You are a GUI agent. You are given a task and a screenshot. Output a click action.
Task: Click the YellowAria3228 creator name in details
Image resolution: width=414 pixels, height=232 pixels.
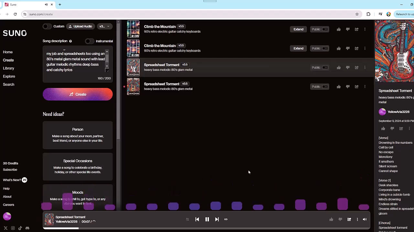pyautogui.click(x=398, y=112)
